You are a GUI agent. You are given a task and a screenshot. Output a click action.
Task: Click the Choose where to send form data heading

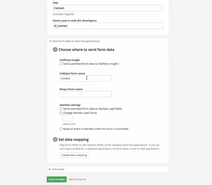[86, 50]
